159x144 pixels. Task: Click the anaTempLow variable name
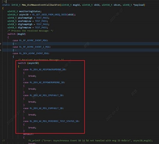[25, 21]
